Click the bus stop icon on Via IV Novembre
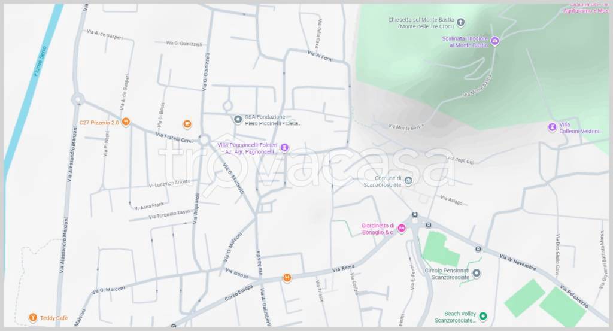This screenshot has height=331, width=613. pyautogui.click(x=478, y=249)
